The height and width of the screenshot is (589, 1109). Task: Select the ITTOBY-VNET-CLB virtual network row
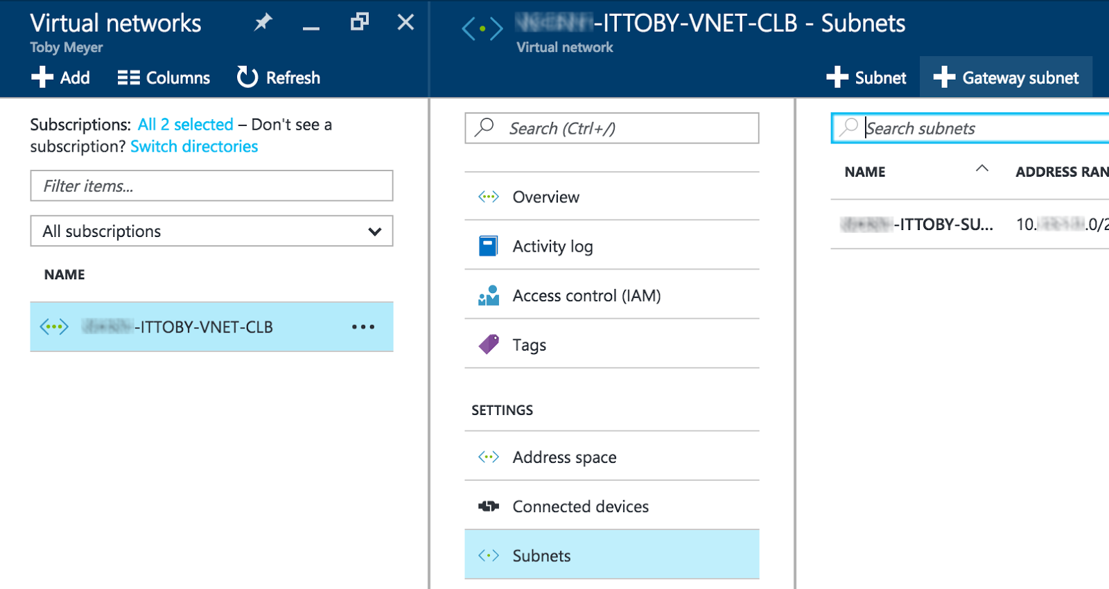(211, 326)
